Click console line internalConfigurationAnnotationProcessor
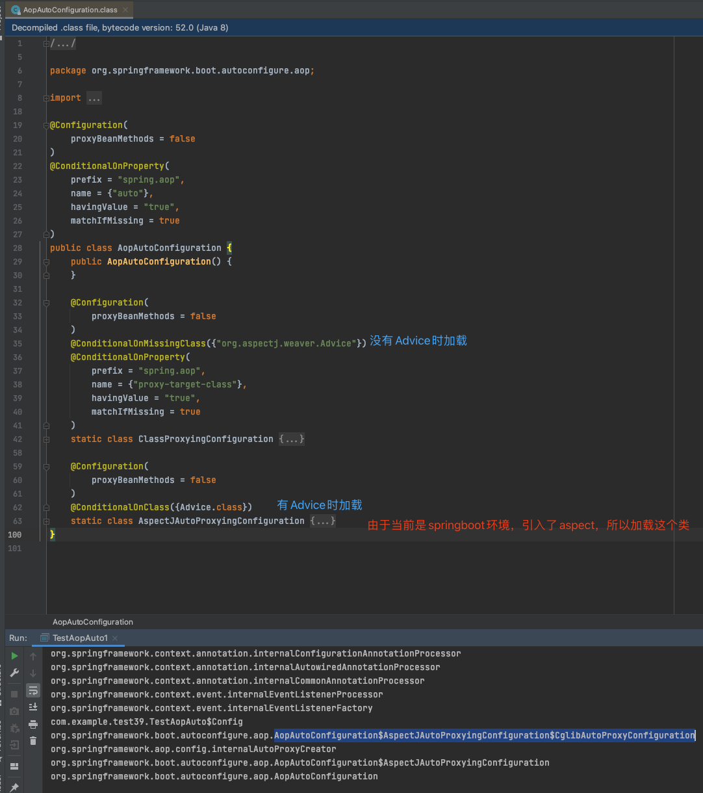The height and width of the screenshot is (793, 703). (x=256, y=654)
